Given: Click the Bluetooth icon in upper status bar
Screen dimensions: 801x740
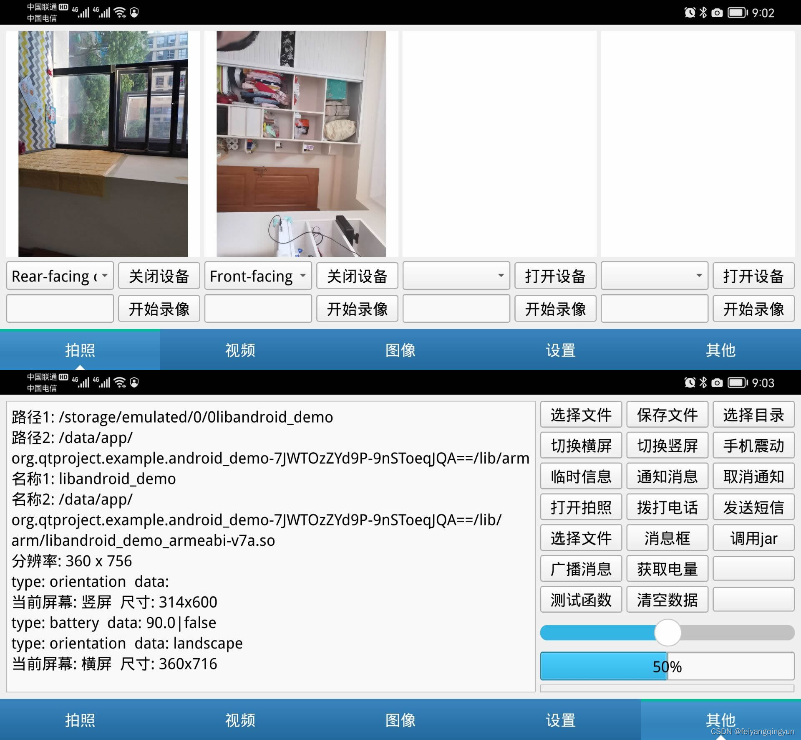Looking at the screenshot, I should click(x=703, y=13).
